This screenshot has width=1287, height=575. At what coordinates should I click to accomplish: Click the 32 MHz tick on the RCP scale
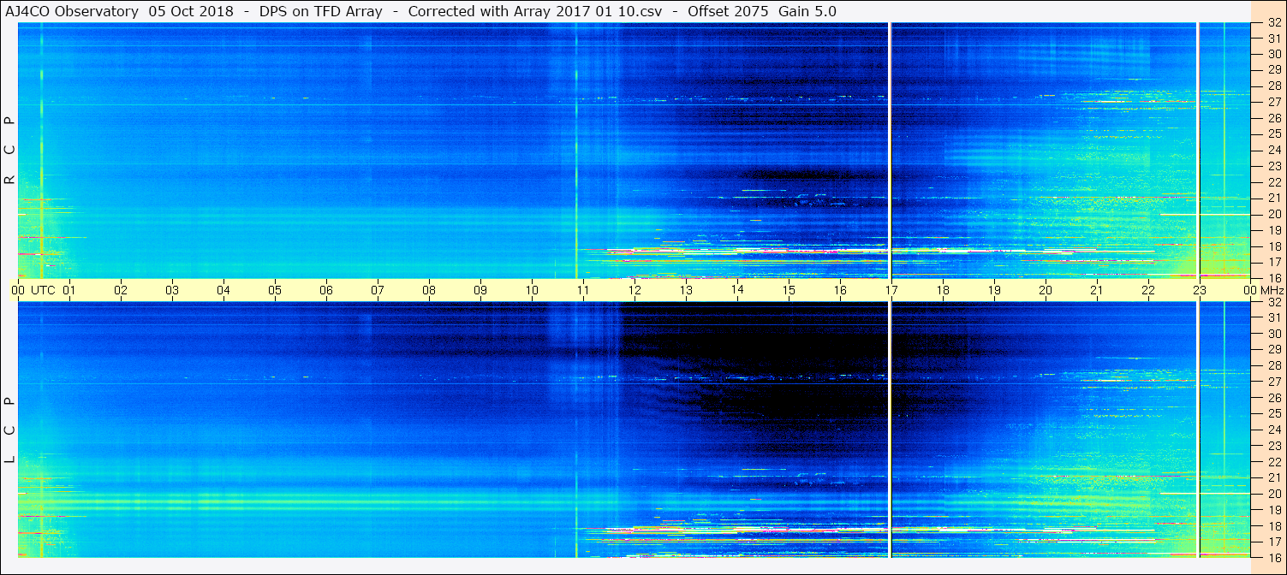1274,23
